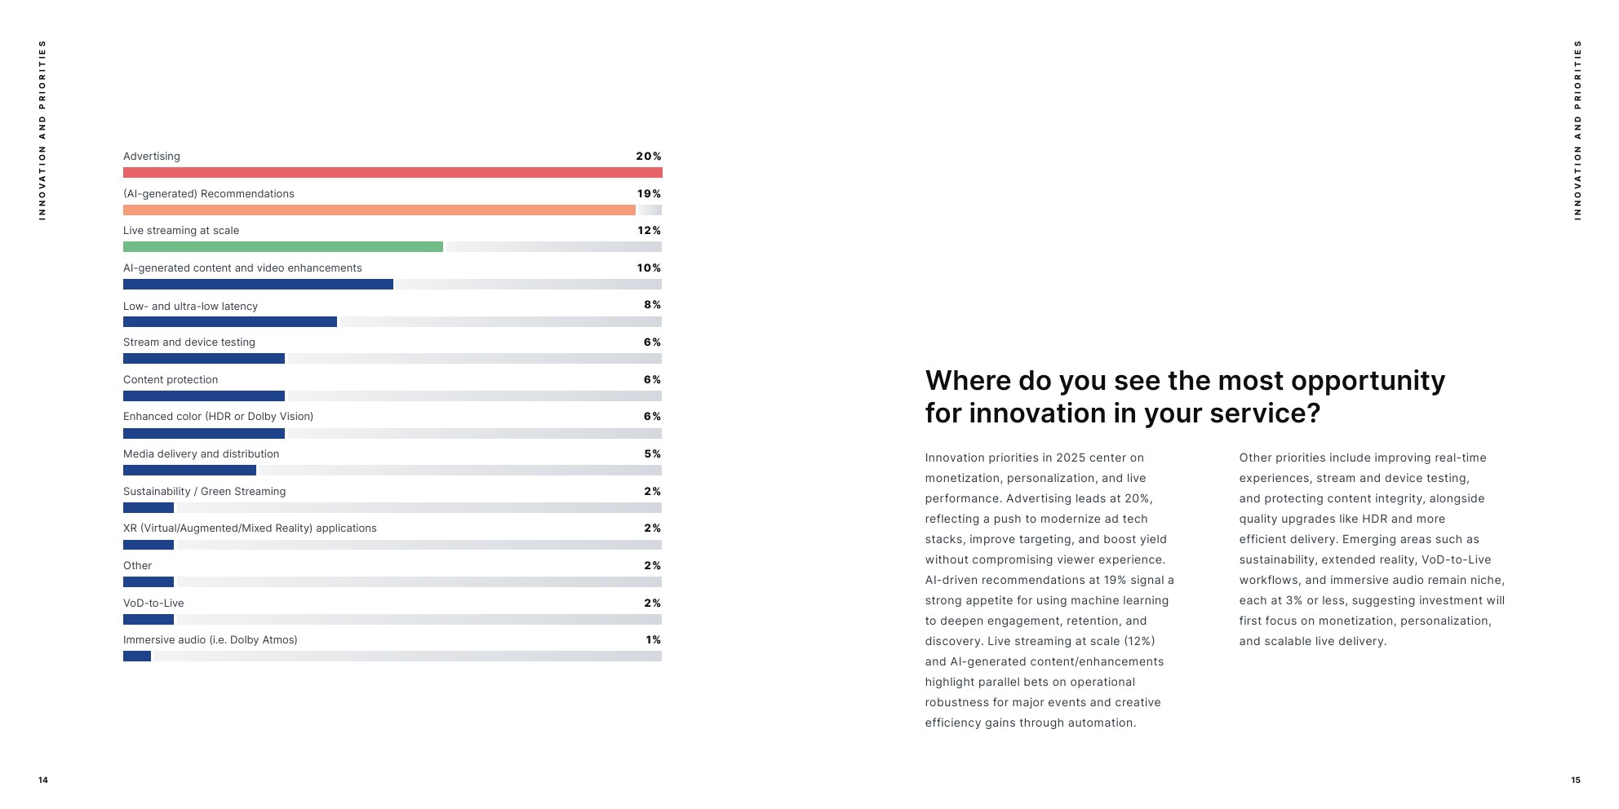Click the Media delivery and distribution bar
The image size is (1619, 809).
[x=189, y=471]
